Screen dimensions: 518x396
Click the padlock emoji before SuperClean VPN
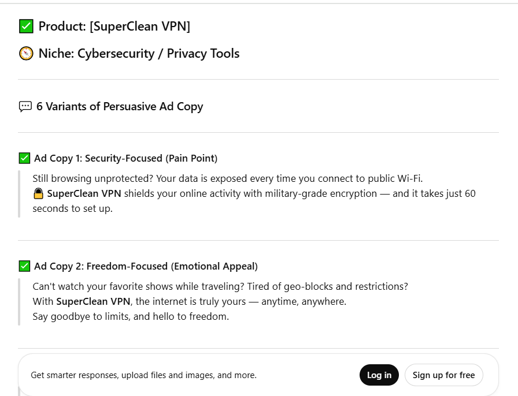[x=38, y=194]
